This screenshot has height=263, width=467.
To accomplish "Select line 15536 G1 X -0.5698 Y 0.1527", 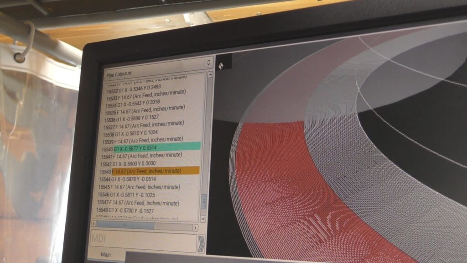I will pyautogui.click(x=131, y=118).
